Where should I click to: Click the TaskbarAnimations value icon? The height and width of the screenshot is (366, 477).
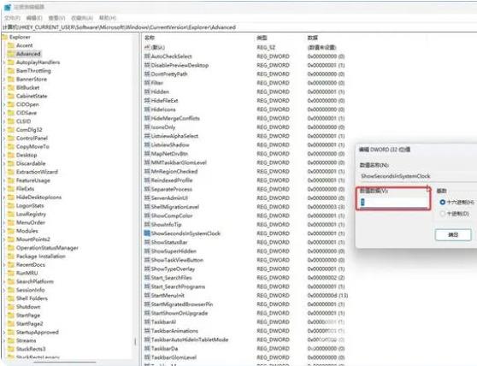pyautogui.click(x=147, y=331)
